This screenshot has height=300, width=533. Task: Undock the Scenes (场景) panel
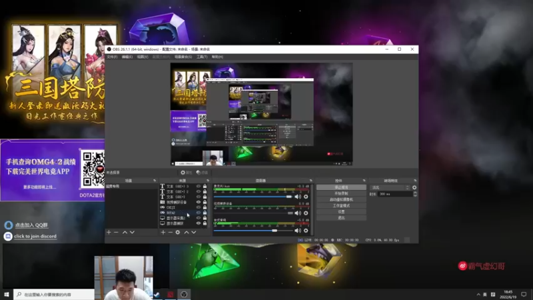click(155, 181)
